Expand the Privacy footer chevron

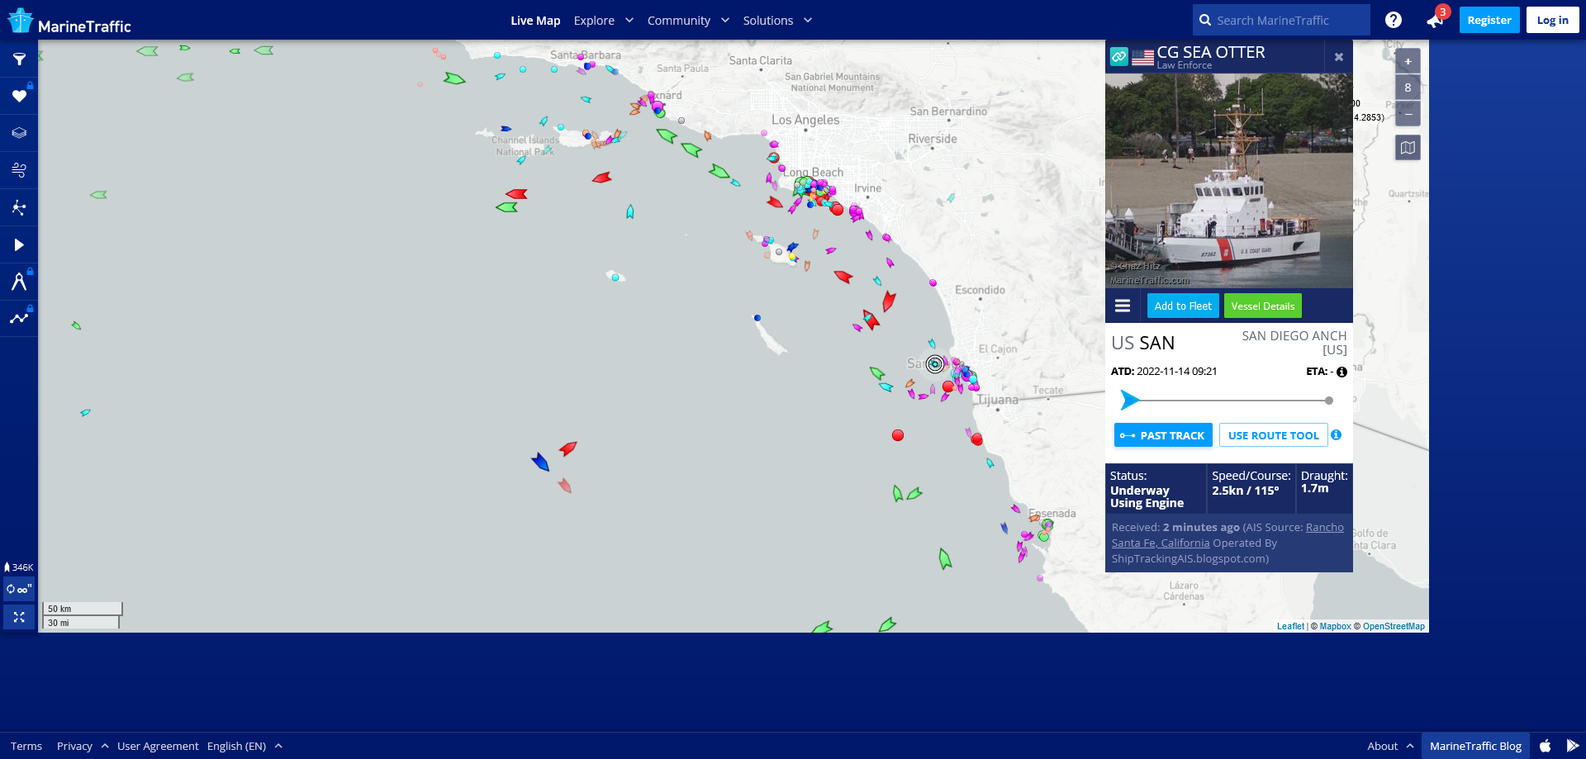pyautogui.click(x=105, y=746)
